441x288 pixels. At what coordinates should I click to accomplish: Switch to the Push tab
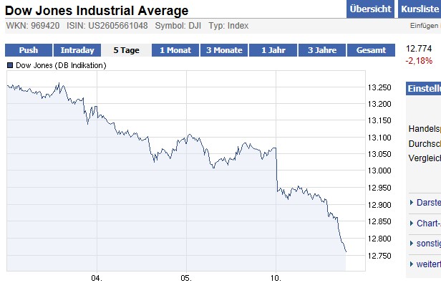[29, 51]
